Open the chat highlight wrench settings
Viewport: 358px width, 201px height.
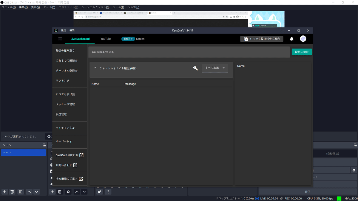click(x=195, y=68)
